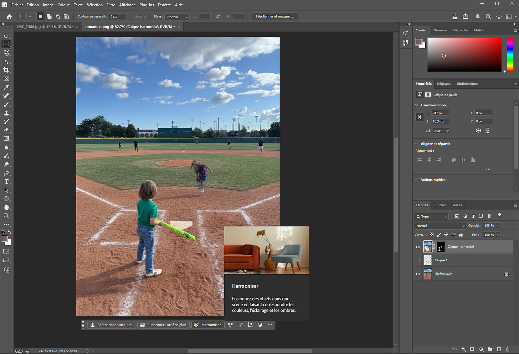
Task: Click the Sélectionner un sujet button
Action: coord(111,325)
